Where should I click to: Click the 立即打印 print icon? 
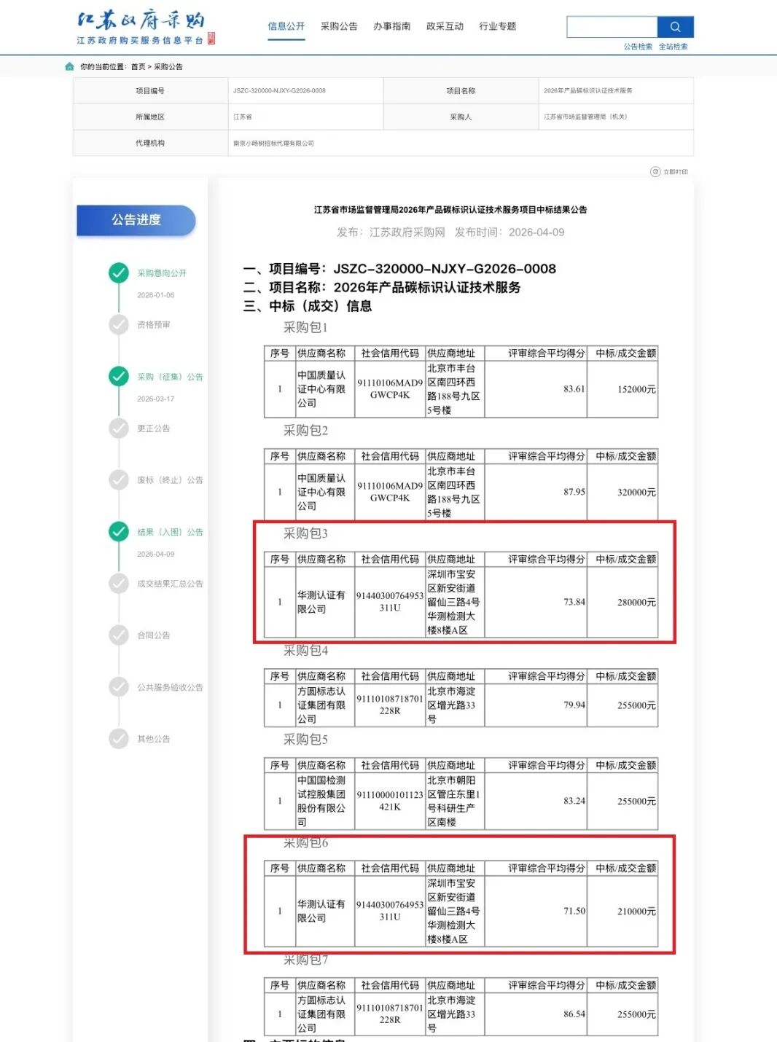point(655,172)
